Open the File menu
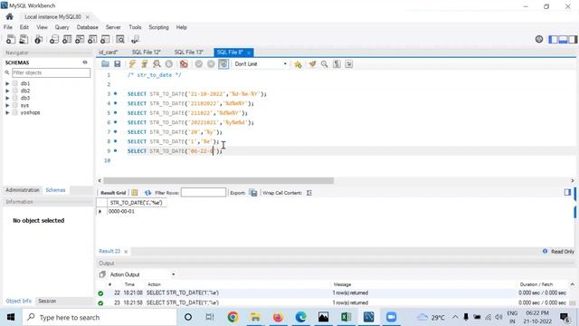The image size is (579, 326). click(x=8, y=27)
